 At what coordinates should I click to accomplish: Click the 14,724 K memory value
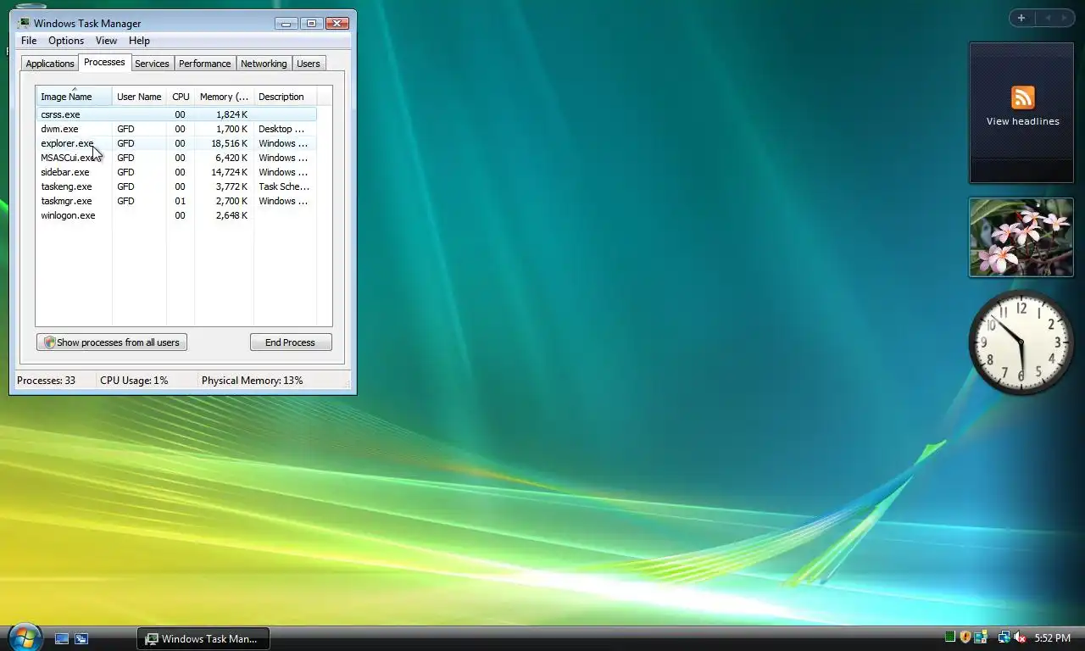click(229, 172)
